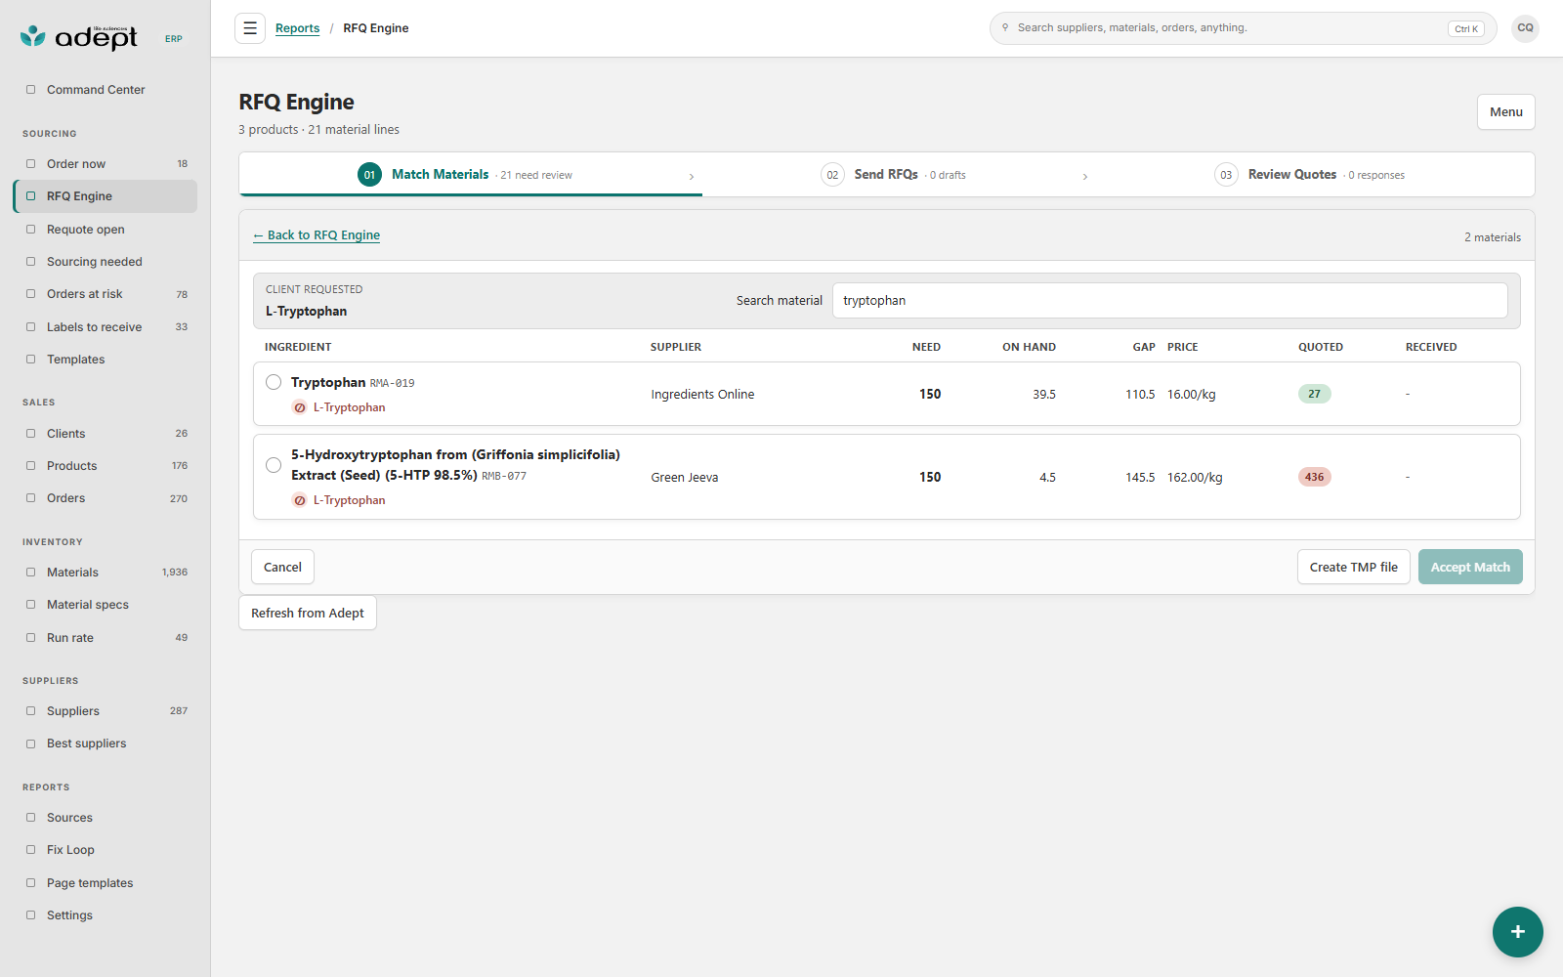
Task: Click the Run rate sidebar icon
Action: [30, 638]
